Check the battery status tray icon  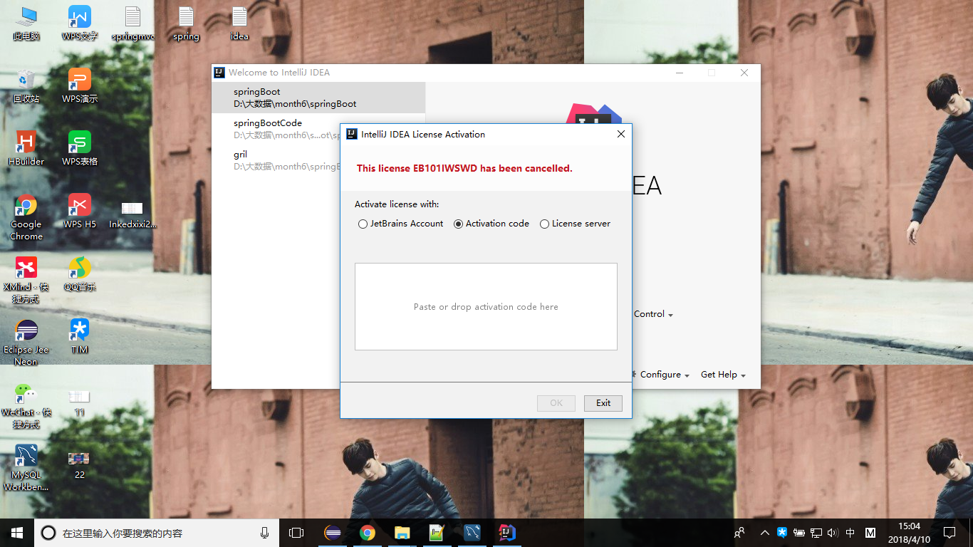pyautogui.click(x=799, y=533)
